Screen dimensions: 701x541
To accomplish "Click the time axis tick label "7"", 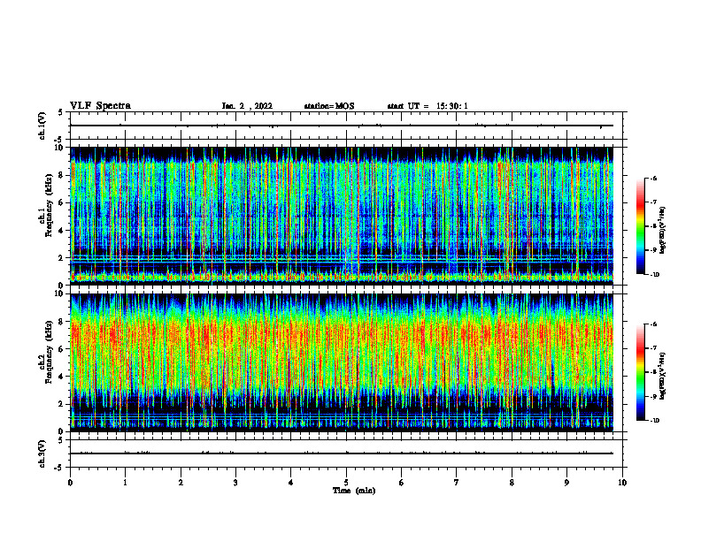I will pos(457,483).
